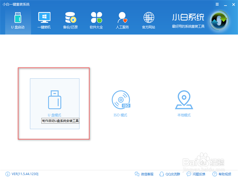Switch to 一键装机 tab
The image size is (238, 178).
pyautogui.click(x=44, y=21)
